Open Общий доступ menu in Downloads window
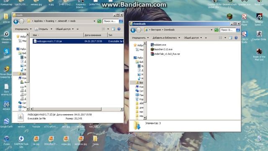 click(193, 38)
